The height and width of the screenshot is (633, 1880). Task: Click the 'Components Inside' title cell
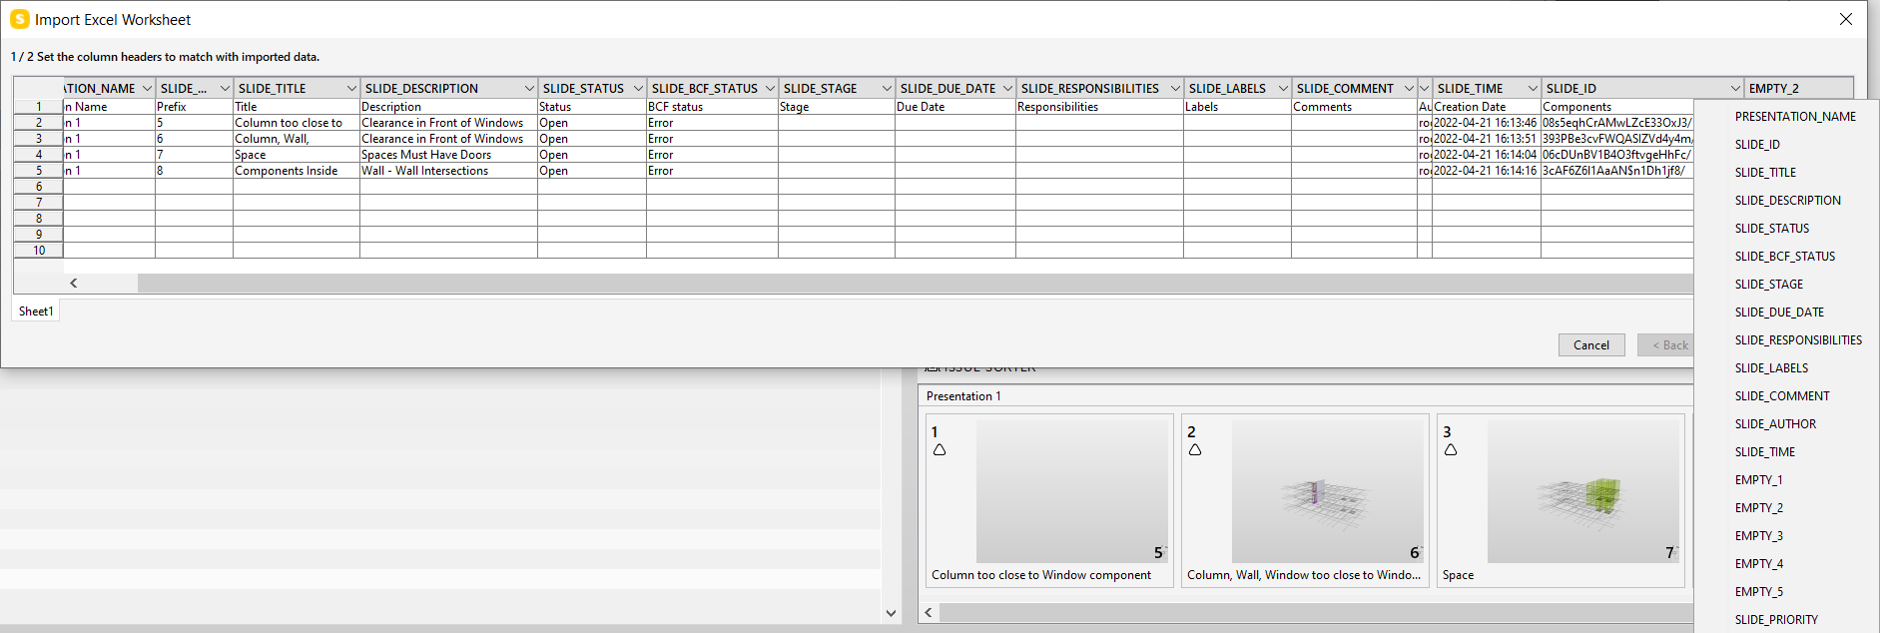297,171
